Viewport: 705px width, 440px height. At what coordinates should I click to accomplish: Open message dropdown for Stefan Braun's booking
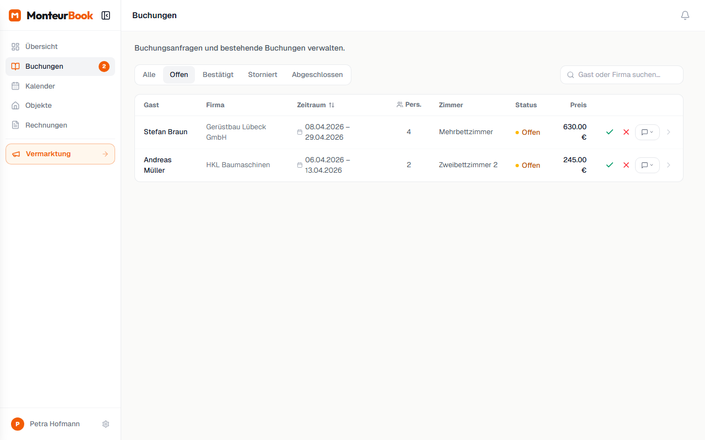point(647,132)
